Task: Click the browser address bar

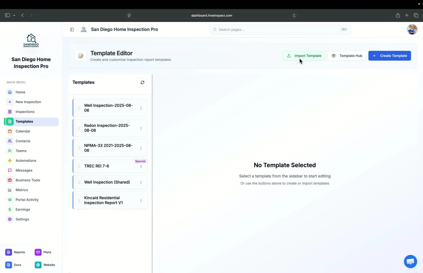Action: (x=211, y=15)
